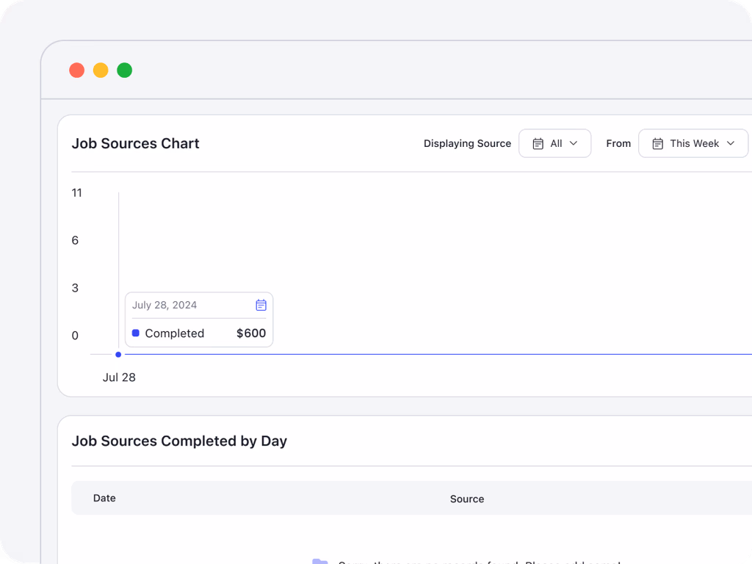Sort by the Source column header
Viewport: 752px width, 564px height.
coord(467,499)
